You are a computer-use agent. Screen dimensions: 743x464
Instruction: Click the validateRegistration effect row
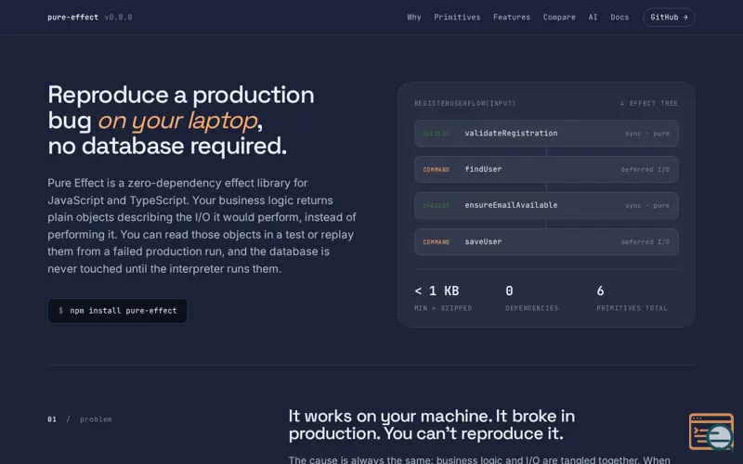[x=546, y=134]
